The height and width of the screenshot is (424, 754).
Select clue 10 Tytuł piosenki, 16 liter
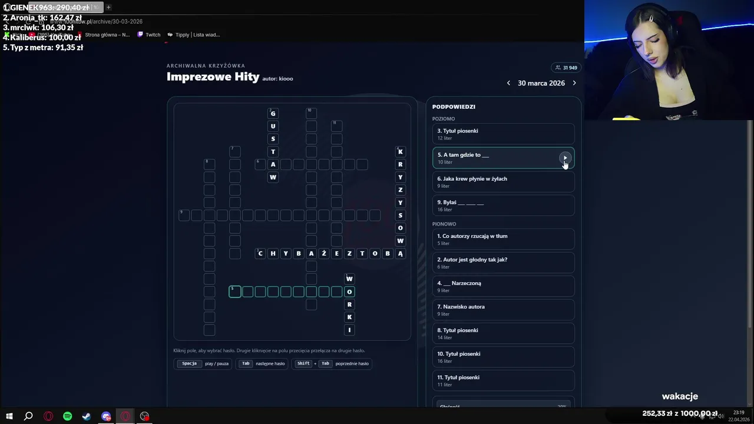pos(503,357)
